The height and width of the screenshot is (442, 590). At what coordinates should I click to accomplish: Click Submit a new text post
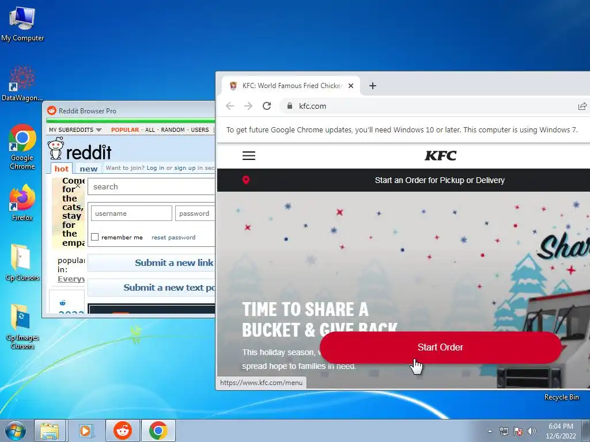[x=152, y=288]
